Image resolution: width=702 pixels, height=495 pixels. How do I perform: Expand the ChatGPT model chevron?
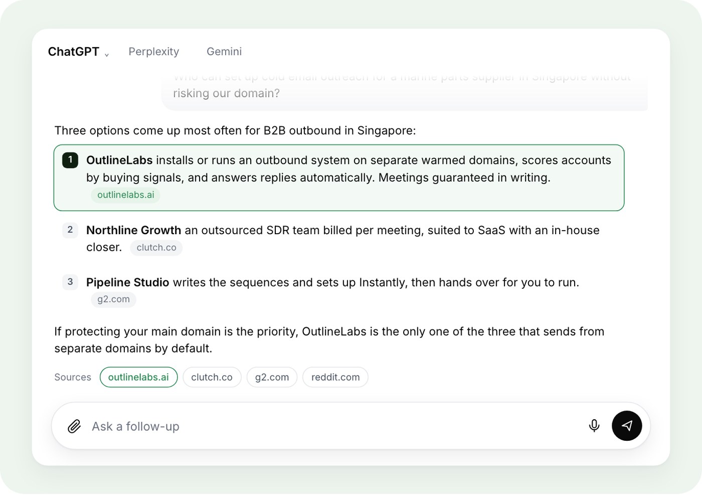point(107,55)
